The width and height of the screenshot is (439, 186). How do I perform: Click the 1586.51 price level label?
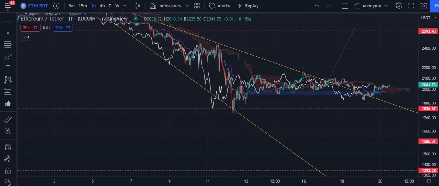[428, 141]
